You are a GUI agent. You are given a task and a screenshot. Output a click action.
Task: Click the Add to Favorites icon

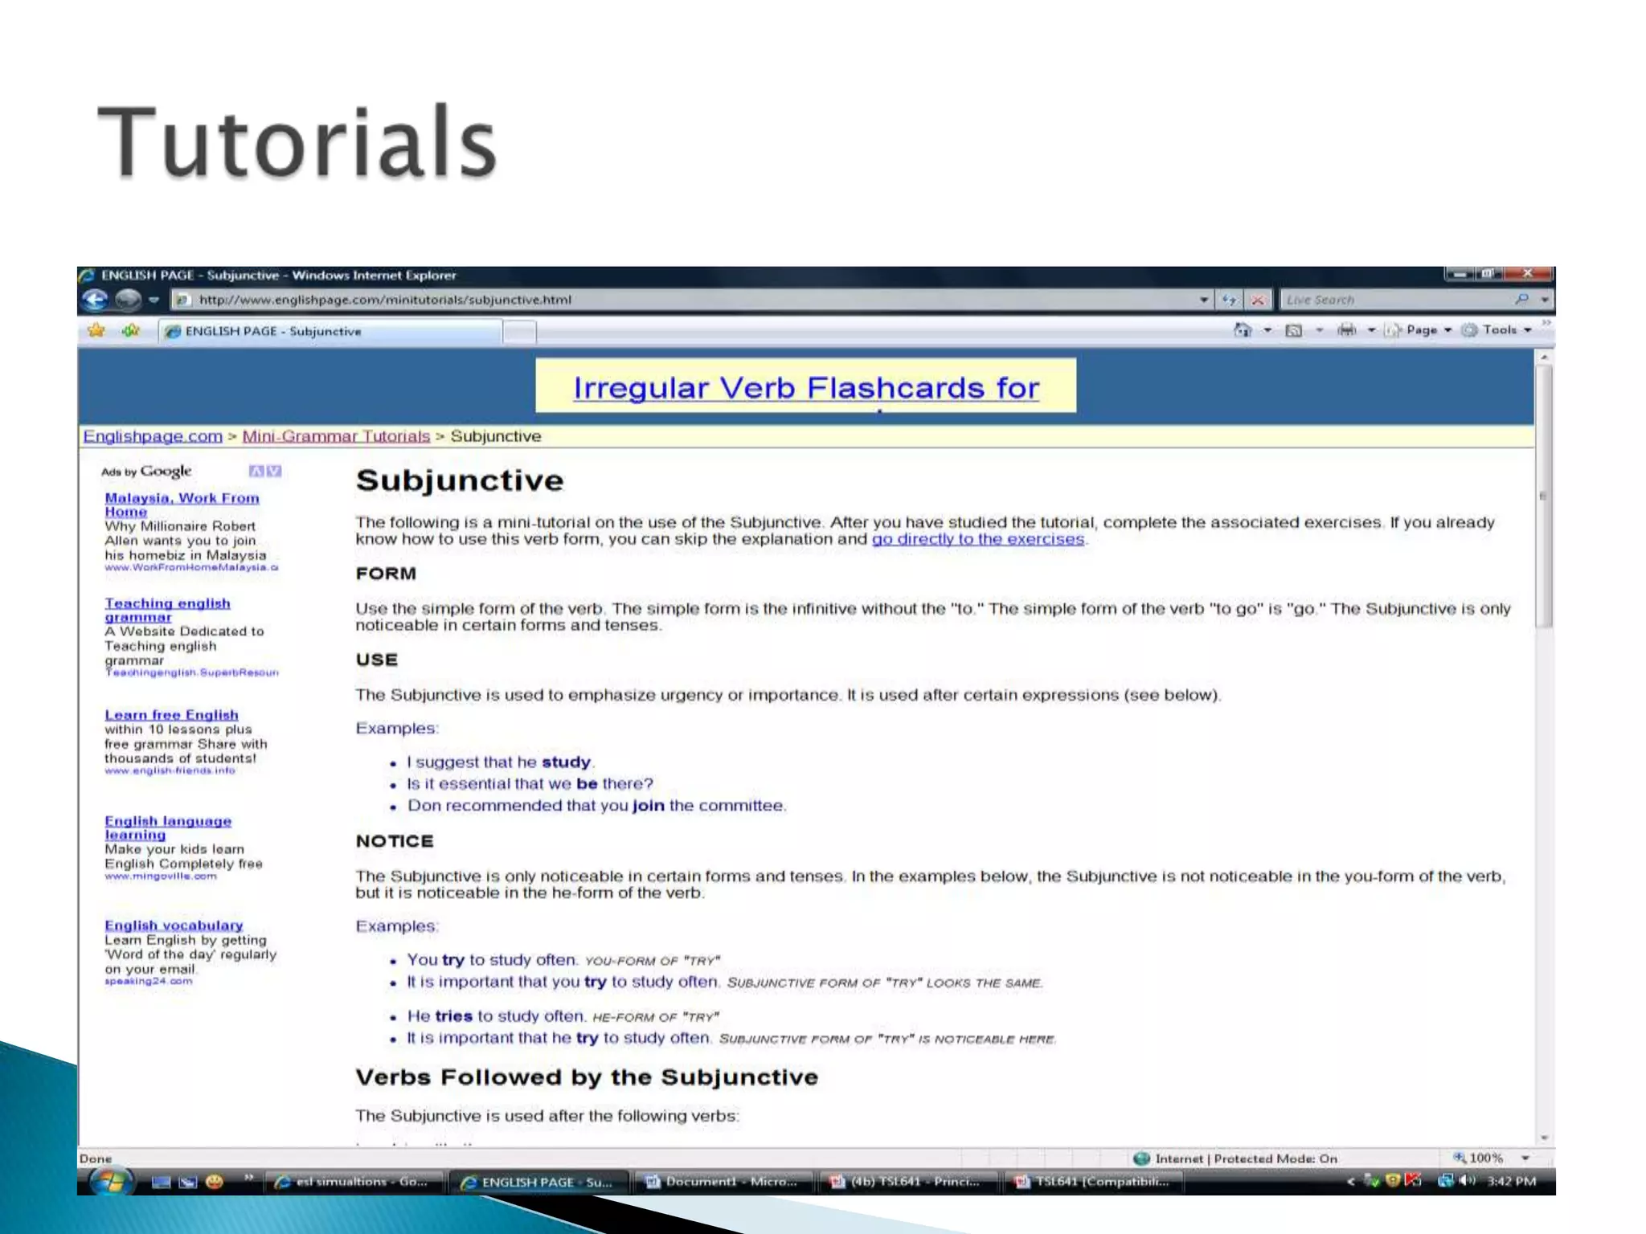(131, 330)
